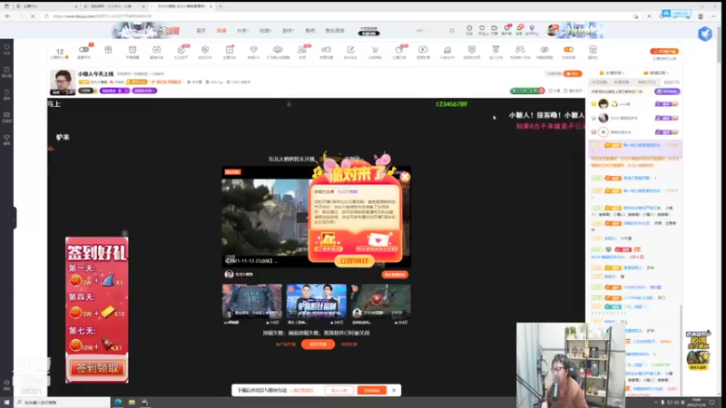Expand the collapsed left sidebar handle

point(14,218)
